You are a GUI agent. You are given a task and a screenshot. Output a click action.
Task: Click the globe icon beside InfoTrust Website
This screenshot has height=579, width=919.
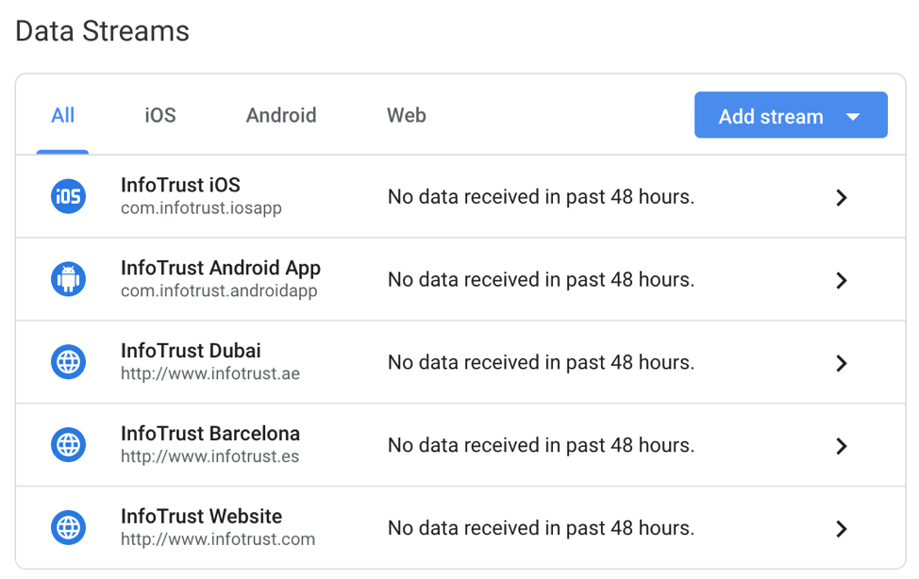(x=68, y=528)
